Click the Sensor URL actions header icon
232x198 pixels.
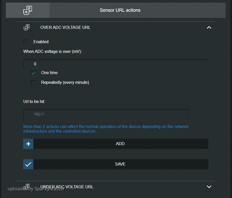(x=28, y=10)
